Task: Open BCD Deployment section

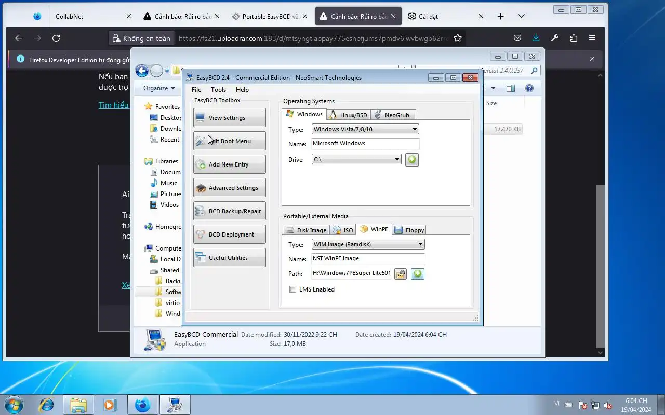Action: click(x=229, y=234)
